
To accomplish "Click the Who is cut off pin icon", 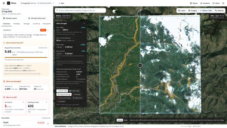I will pyautogui.click(x=4, y=97).
